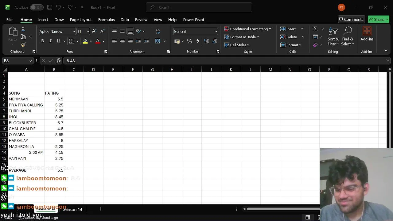Screen dimensions: 393x221
Task: Click the Orientation angled text icon
Action: click(138, 31)
